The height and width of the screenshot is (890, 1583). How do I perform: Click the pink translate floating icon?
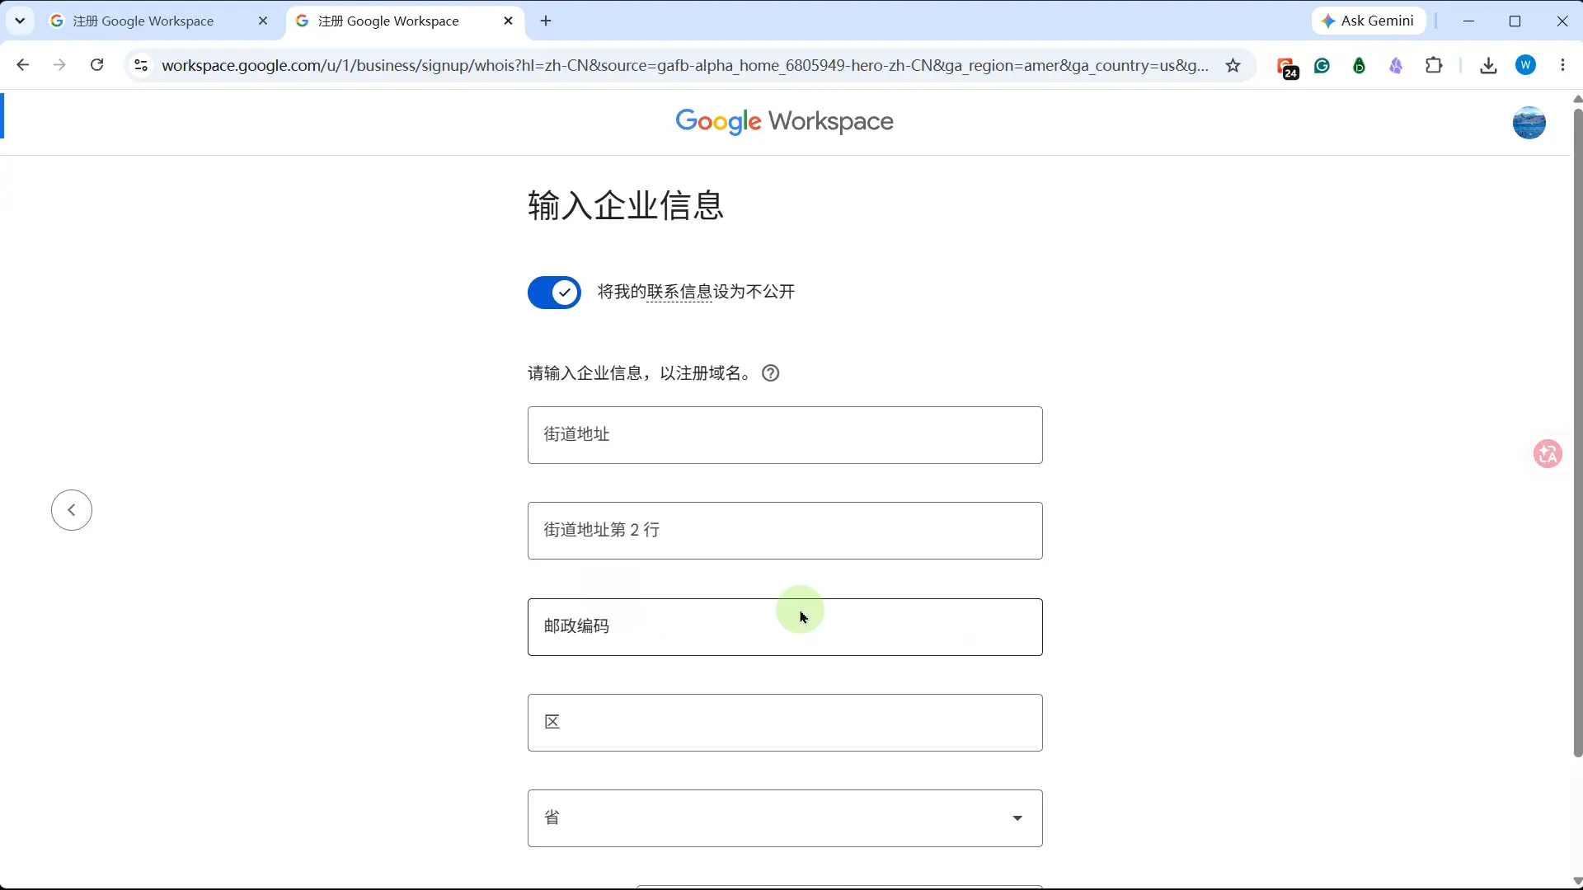(x=1548, y=454)
